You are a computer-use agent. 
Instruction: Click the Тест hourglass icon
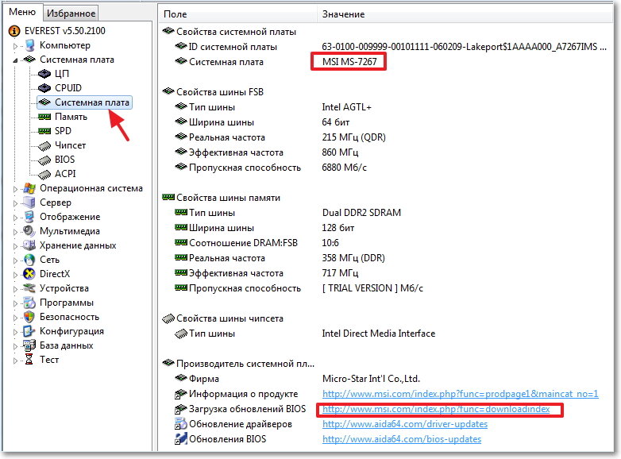coord(29,360)
